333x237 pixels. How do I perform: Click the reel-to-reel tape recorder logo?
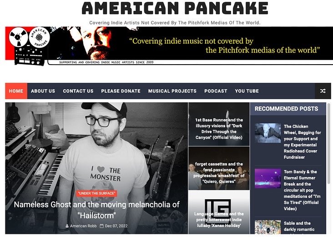coord(29,46)
